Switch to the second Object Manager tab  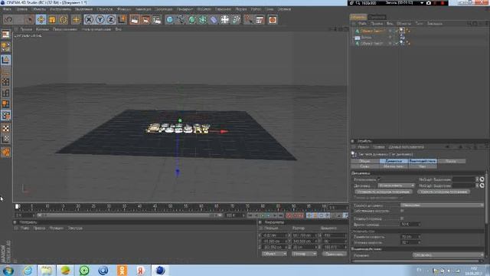pos(377,17)
